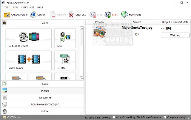The height and width of the screenshot is (120, 191).
Task: Open the TASK menu
Action: pyautogui.click(x=7, y=7)
